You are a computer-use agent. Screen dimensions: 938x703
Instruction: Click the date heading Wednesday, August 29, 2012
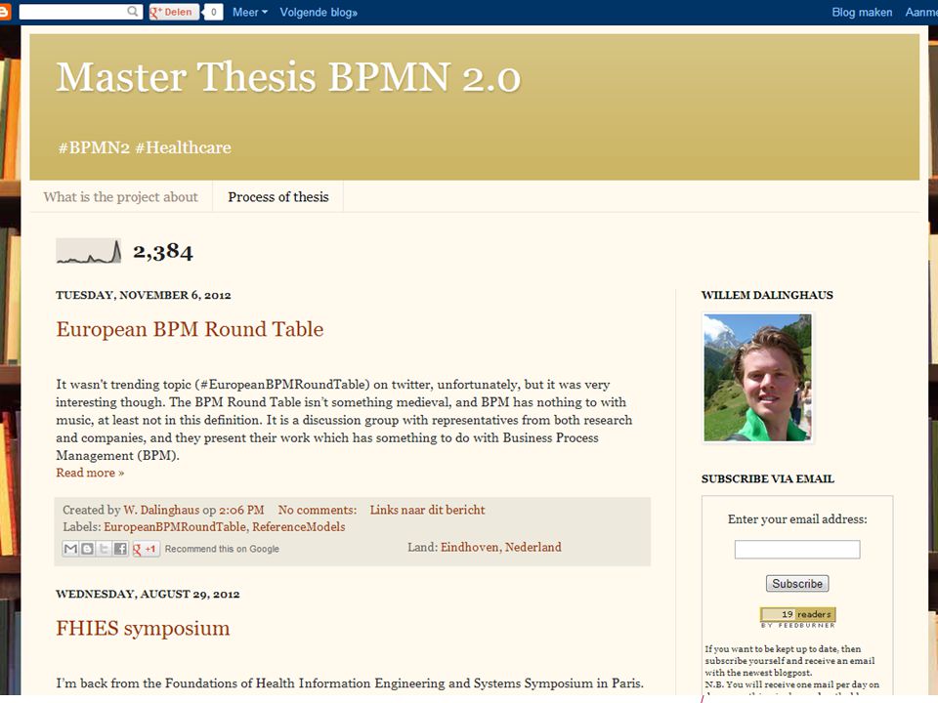tap(148, 595)
